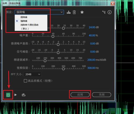134x114 pixels.
Task: Open the channel map editor icon
Action: click(x=104, y=12)
